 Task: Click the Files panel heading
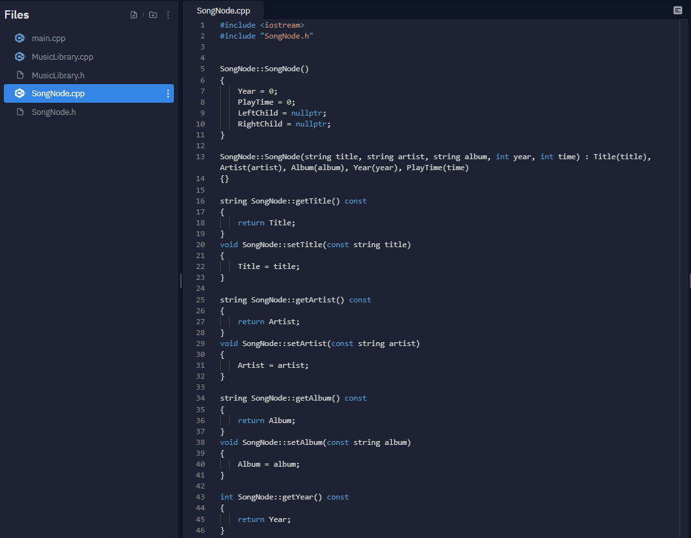click(x=17, y=15)
